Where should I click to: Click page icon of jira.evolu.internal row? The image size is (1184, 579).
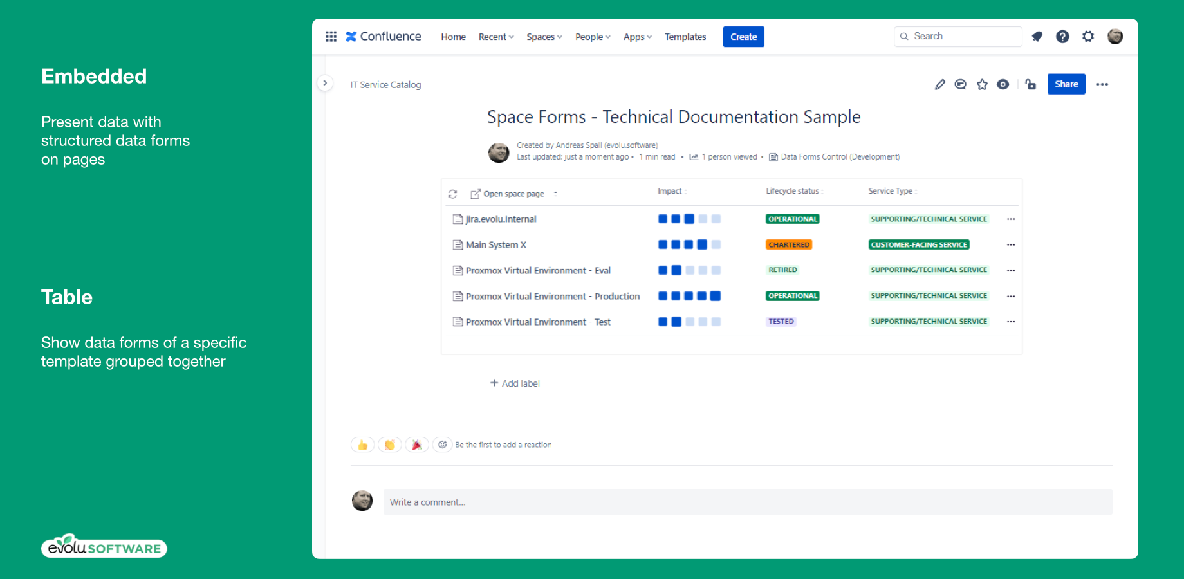[x=458, y=219]
